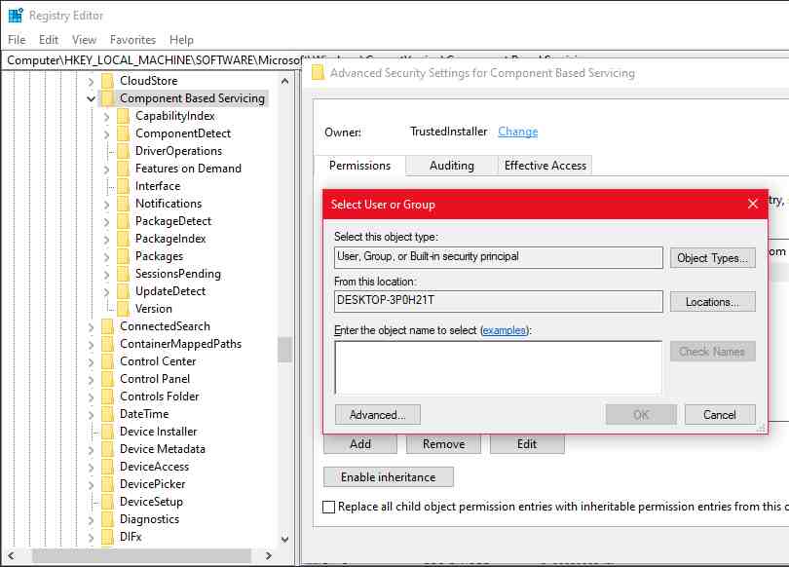Open the View menu

(x=84, y=40)
